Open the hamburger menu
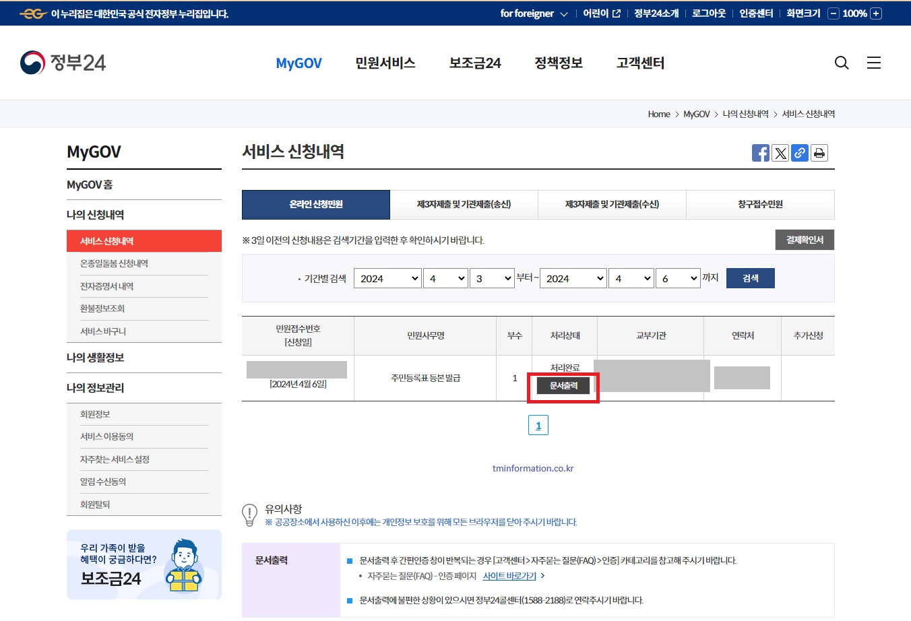This screenshot has width=911, height=621. (x=874, y=63)
